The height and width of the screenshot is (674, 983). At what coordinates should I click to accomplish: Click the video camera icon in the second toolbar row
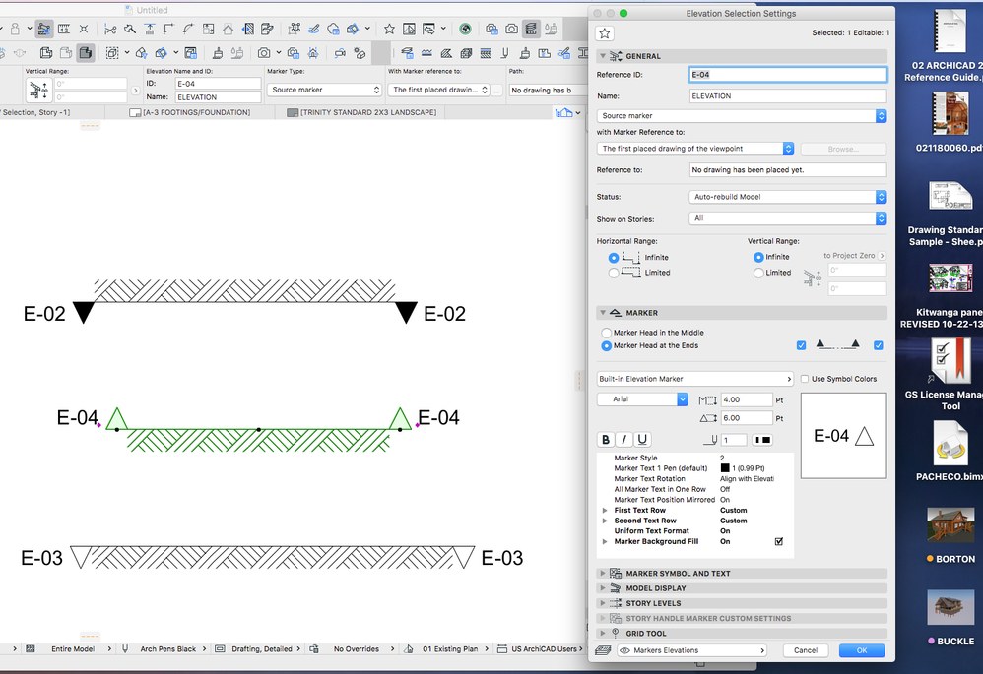pos(340,53)
